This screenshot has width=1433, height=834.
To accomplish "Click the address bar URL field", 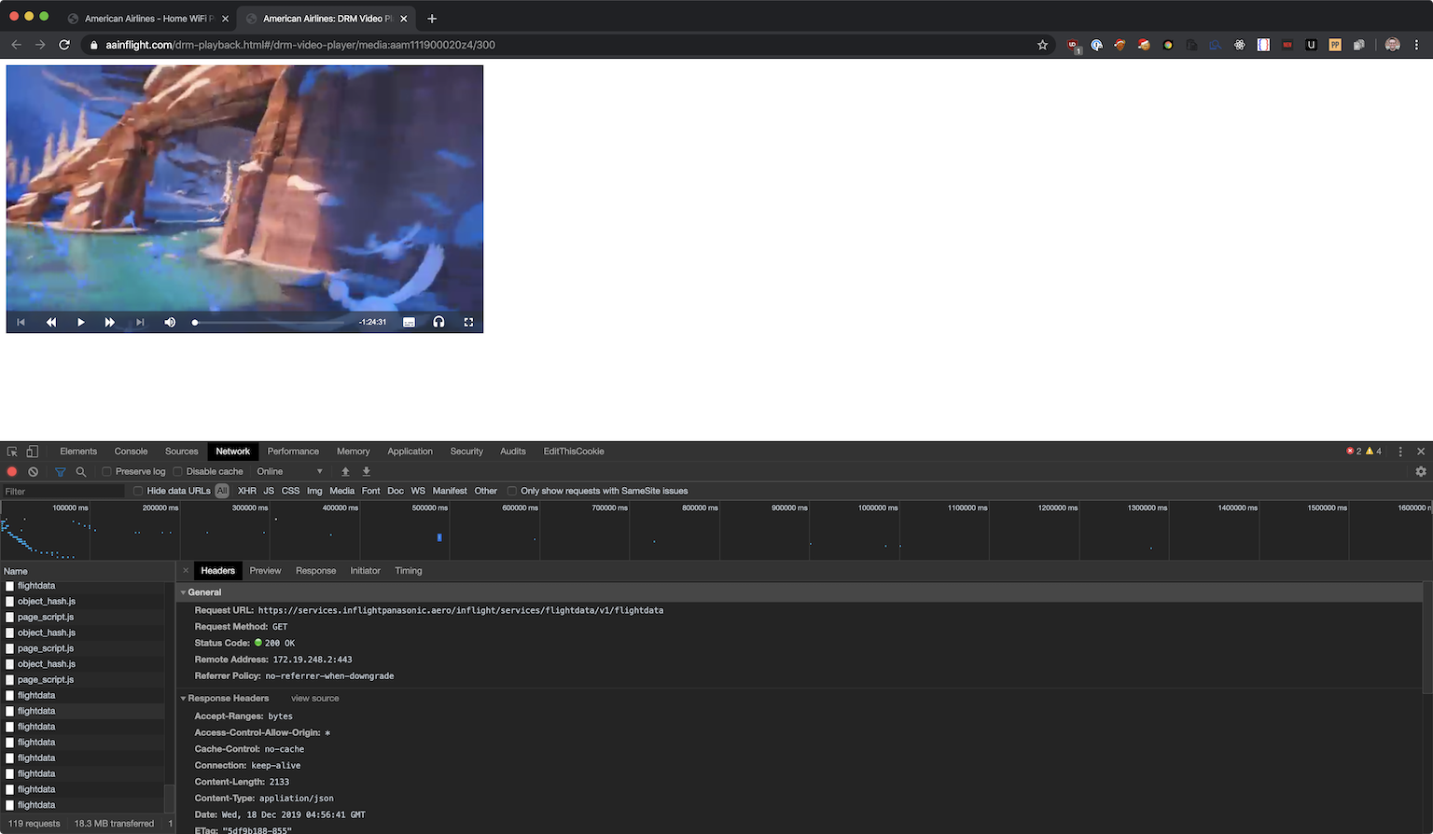I will tap(560, 45).
